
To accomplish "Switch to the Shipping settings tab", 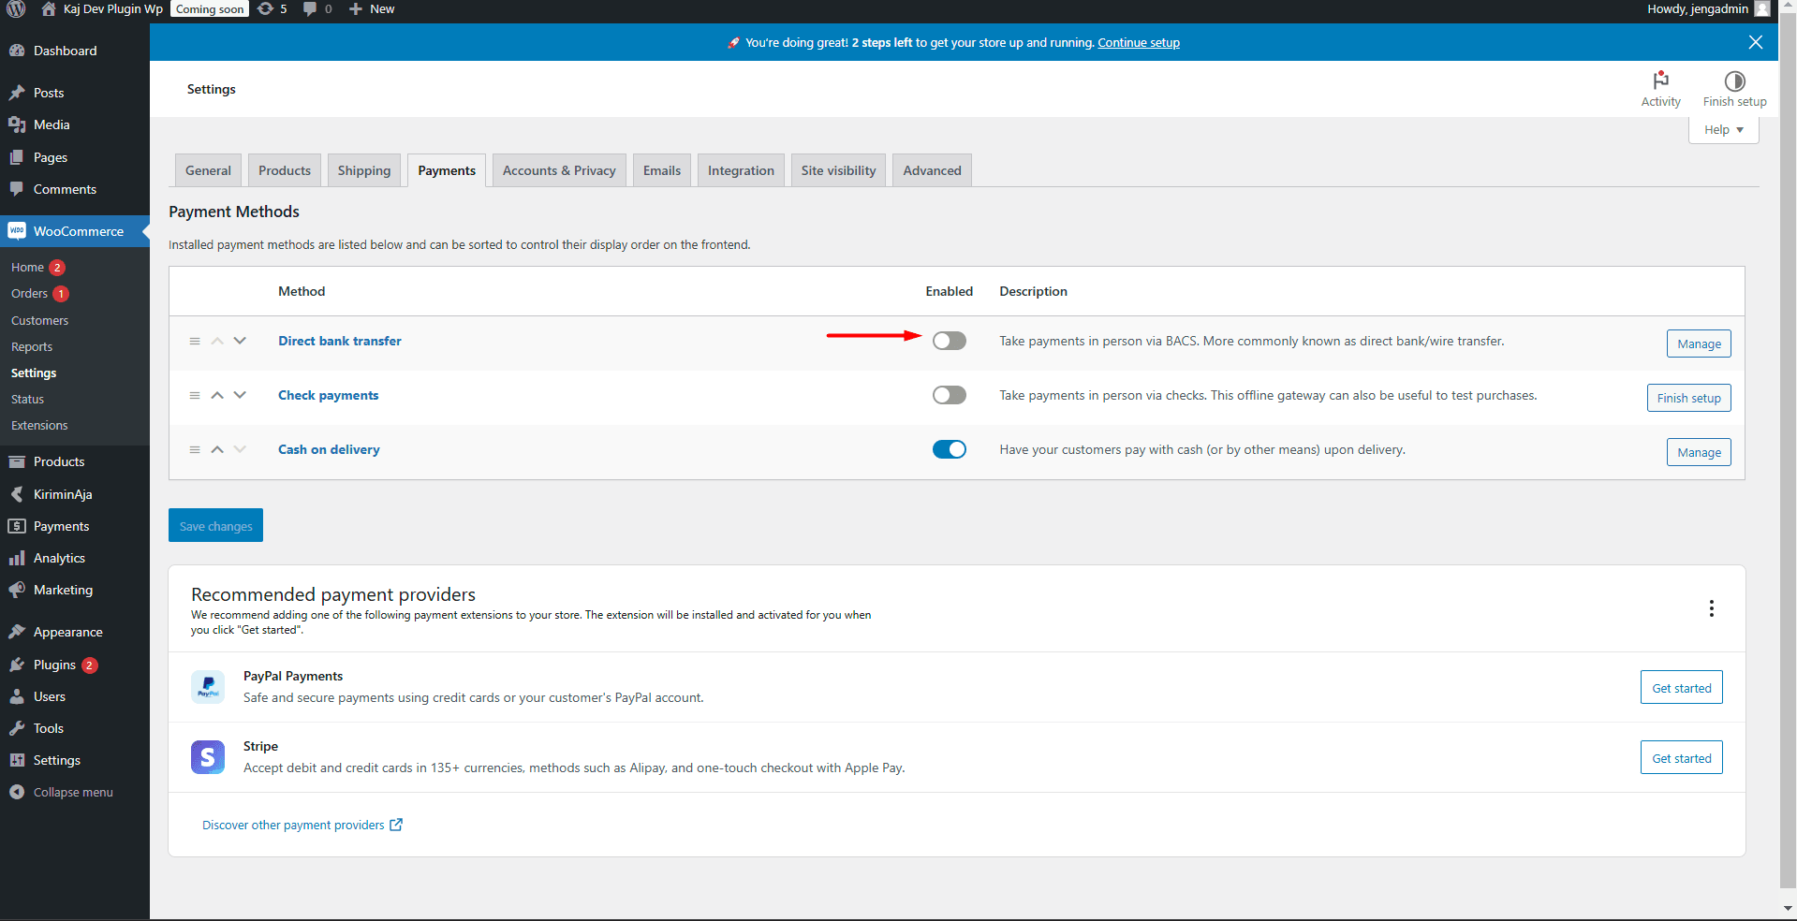I will [x=363, y=169].
